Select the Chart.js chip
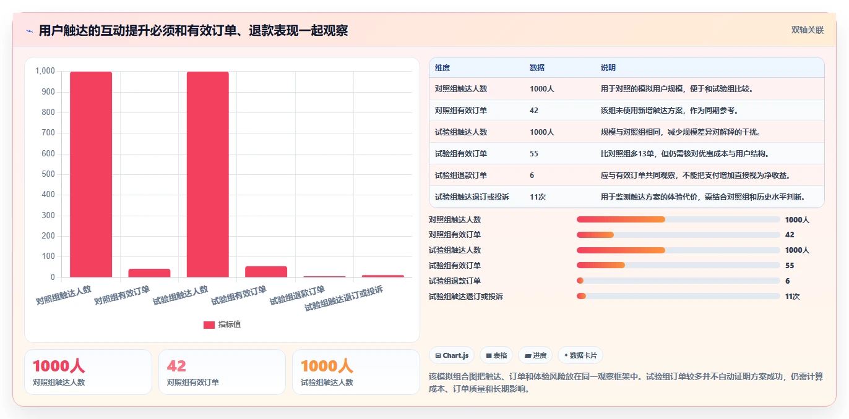 tap(452, 355)
